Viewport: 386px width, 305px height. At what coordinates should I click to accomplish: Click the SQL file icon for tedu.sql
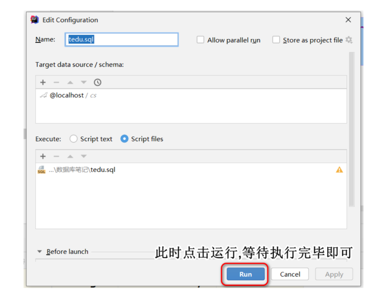tap(42, 170)
